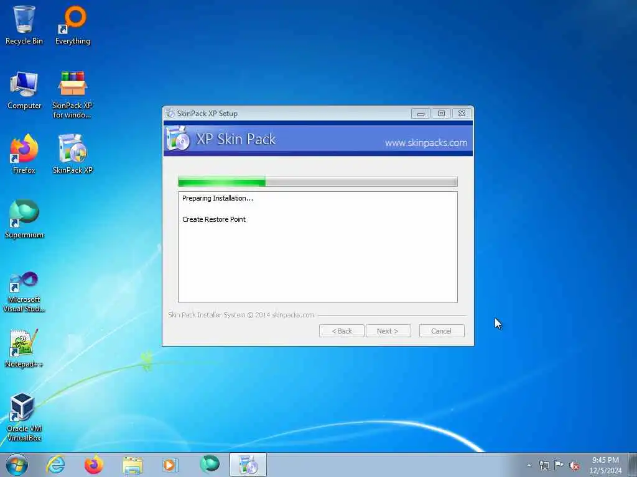This screenshot has width=637, height=477.
Task: Minimize the SkinPack XP Setup window
Action: coord(421,114)
